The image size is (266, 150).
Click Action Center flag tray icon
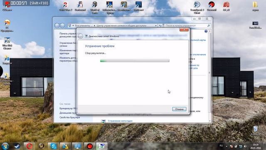tap(231, 146)
